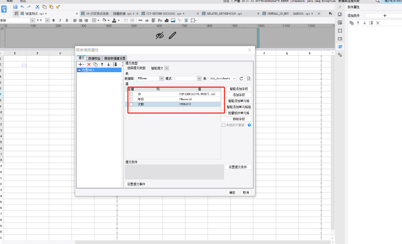Check the primary key box for the 年份 row
Screen dimensions: 402x244
131,99
